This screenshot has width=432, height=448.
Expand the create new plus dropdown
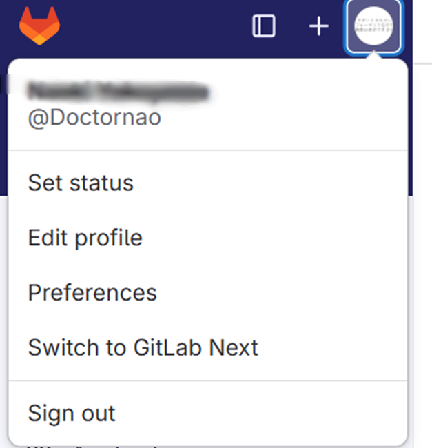pyautogui.click(x=318, y=26)
